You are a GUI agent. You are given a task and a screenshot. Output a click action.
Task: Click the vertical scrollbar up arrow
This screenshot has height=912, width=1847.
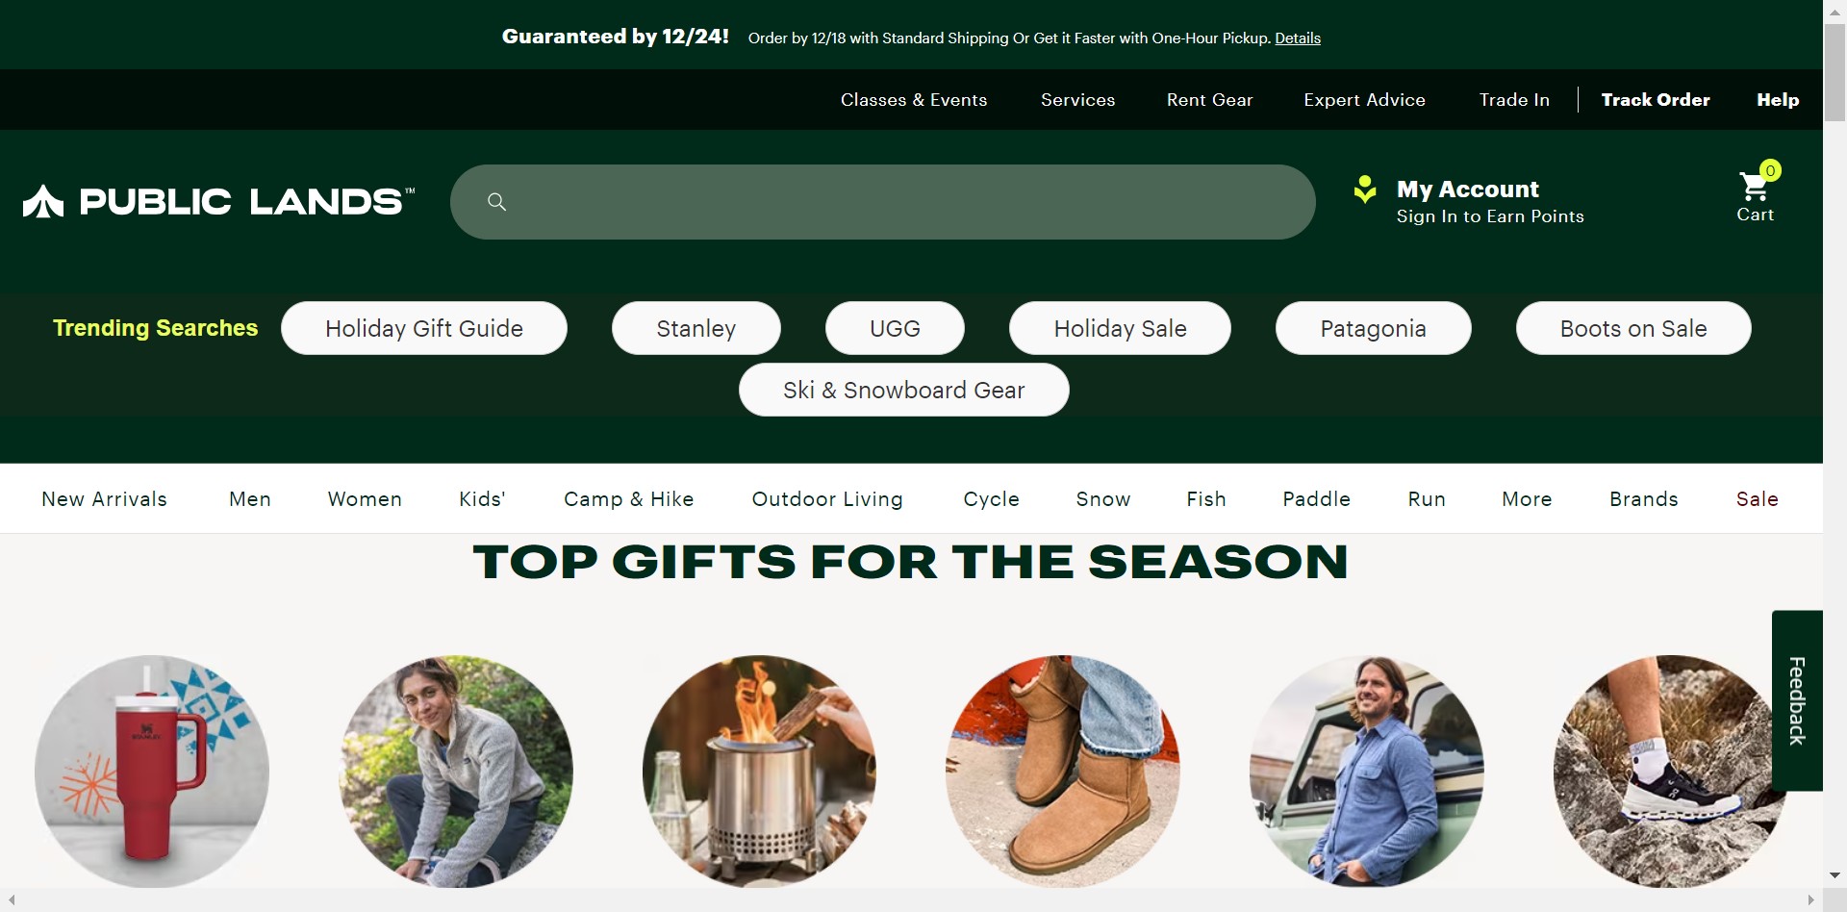(x=1834, y=12)
